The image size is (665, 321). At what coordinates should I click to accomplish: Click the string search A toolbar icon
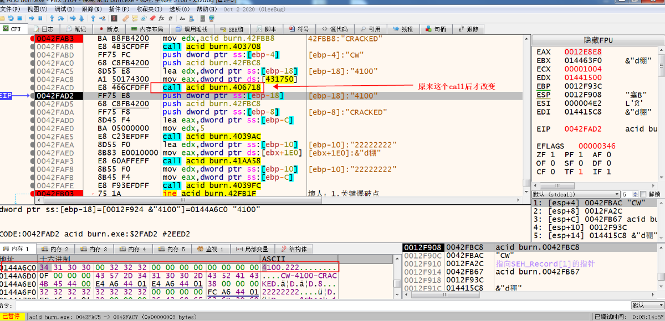coord(182,18)
